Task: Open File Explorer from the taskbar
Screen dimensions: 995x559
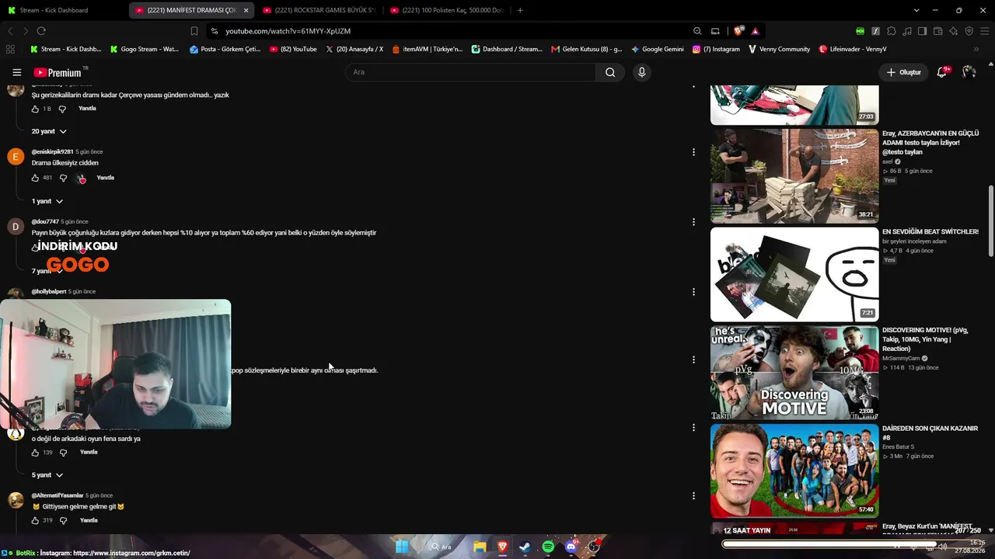Action: [480, 547]
